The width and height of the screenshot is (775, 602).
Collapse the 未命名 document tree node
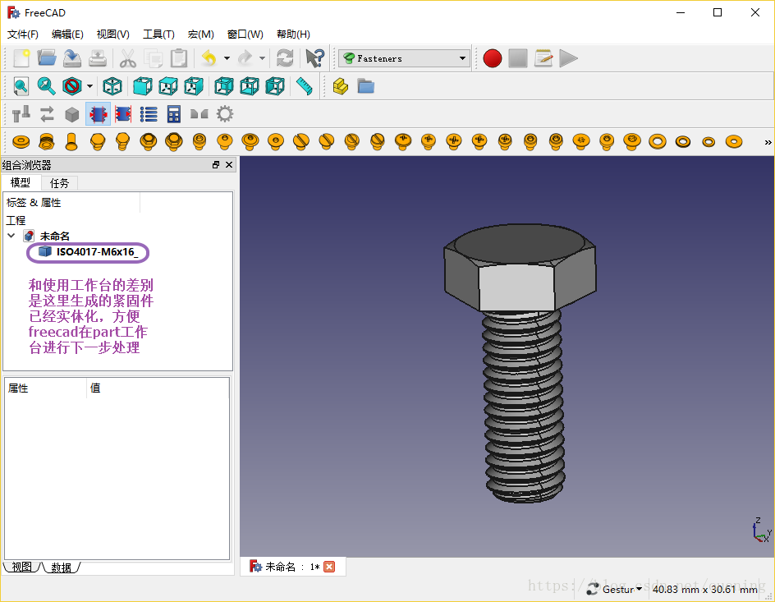pos(11,236)
